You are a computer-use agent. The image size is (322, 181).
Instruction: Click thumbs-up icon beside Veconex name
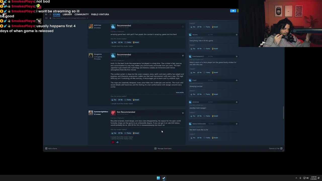190,35
